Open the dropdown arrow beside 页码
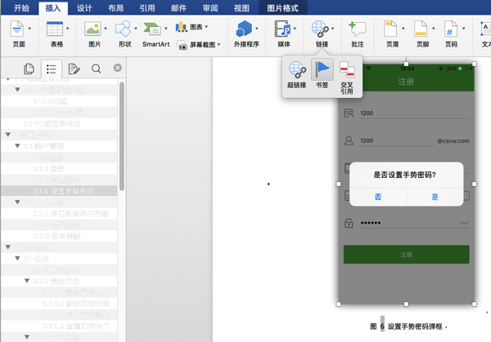The width and height of the screenshot is (491, 342). pos(464,29)
